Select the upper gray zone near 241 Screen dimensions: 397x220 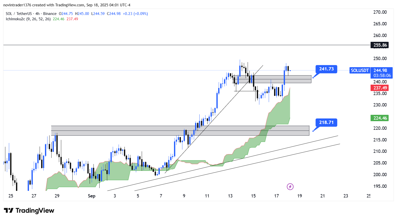pos(279,79)
